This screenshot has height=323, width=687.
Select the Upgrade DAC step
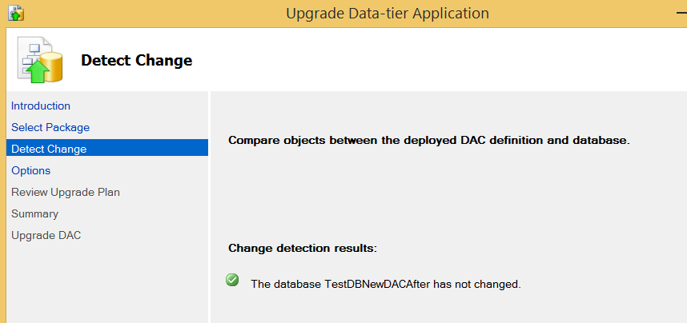[46, 235]
